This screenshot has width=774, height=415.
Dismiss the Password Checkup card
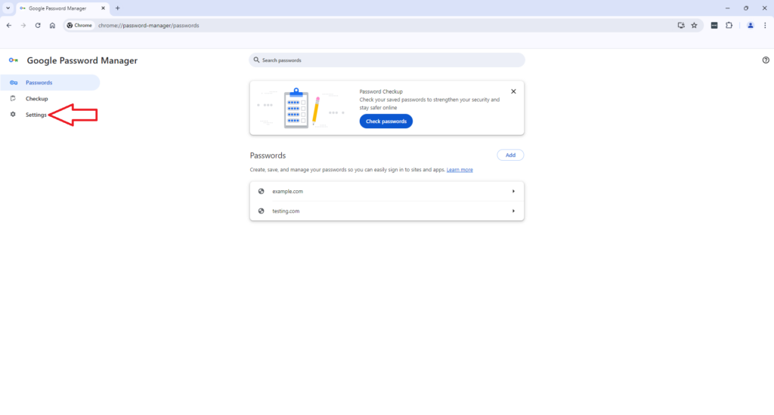point(513,91)
